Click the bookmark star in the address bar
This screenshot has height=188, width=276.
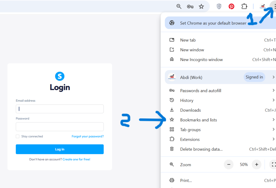(201, 6)
